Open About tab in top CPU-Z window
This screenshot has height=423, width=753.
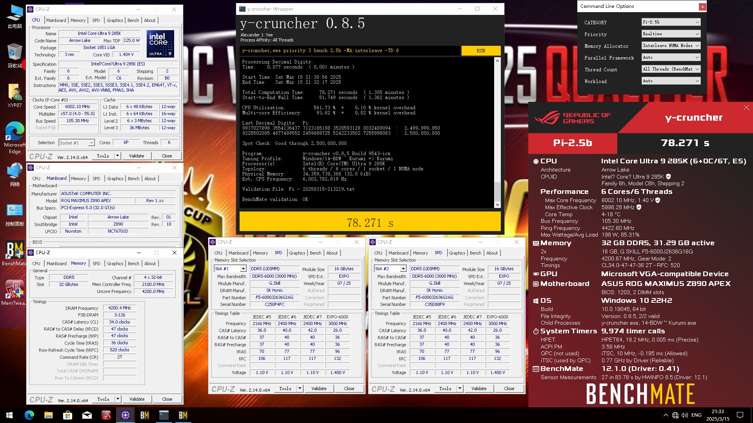tap(149, 20)
